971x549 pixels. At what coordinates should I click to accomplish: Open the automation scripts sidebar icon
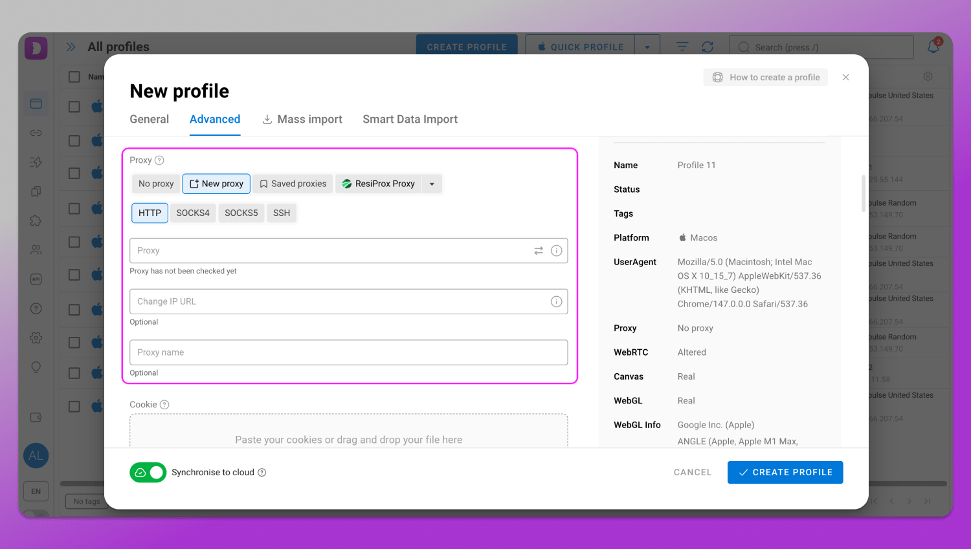(36, 162)
